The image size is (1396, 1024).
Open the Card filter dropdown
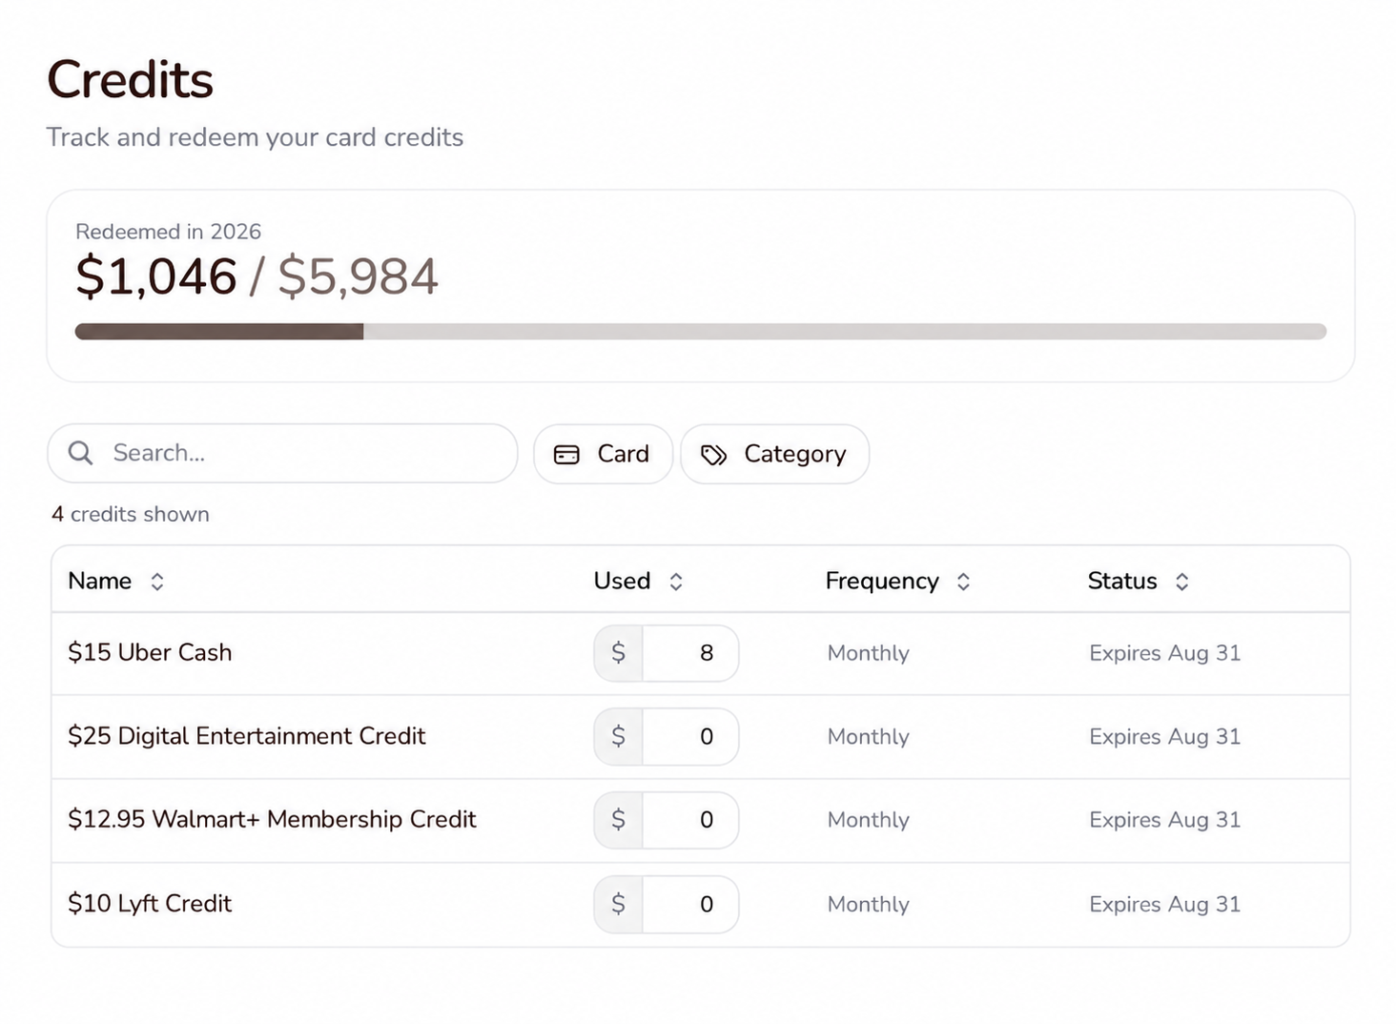pyautogui.click(x=603, y=454)
